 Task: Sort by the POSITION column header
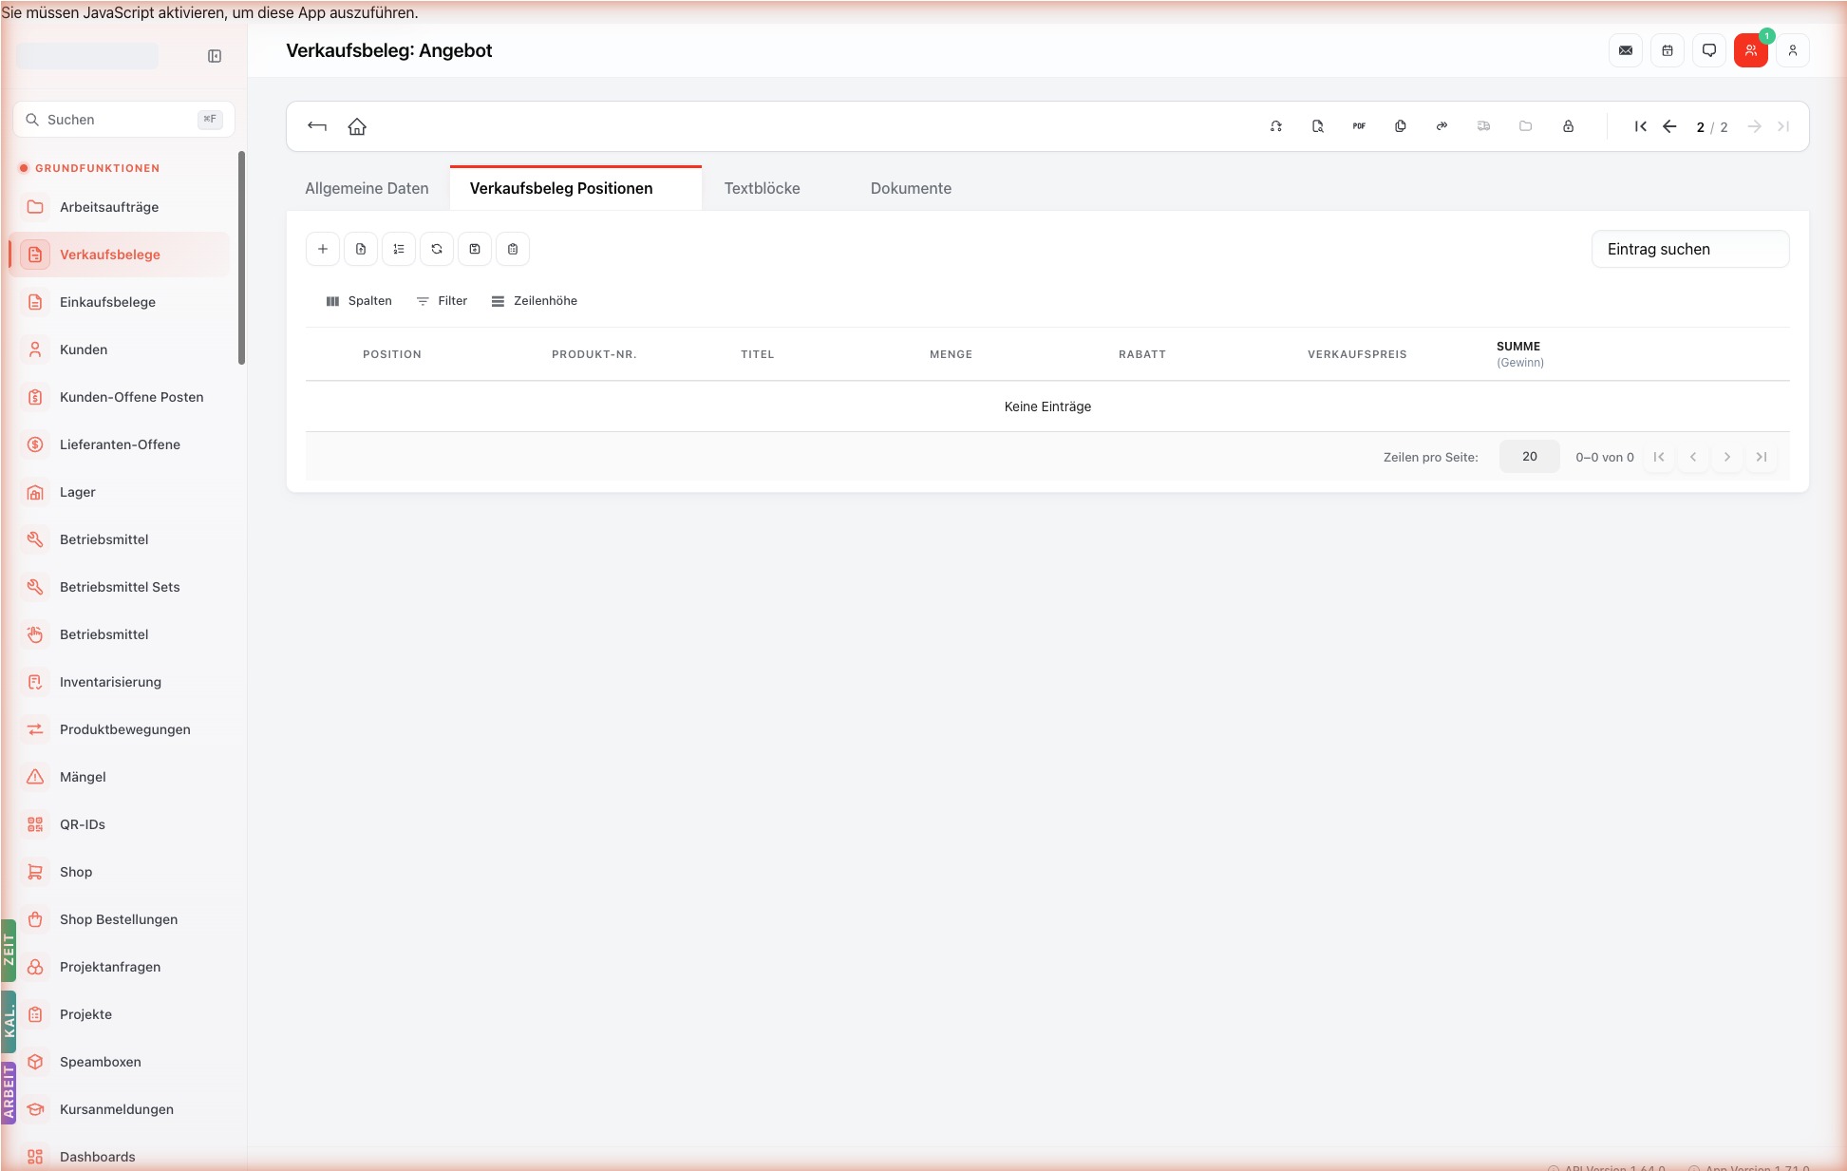(x=391, y=354)
